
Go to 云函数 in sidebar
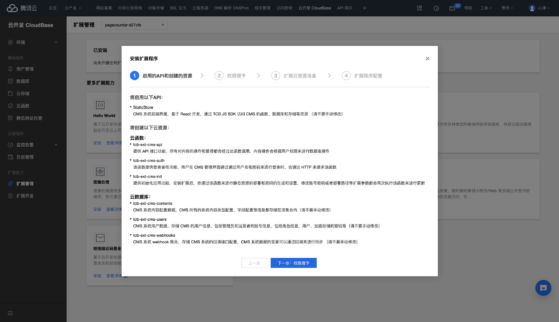click(x=23, y=106)
